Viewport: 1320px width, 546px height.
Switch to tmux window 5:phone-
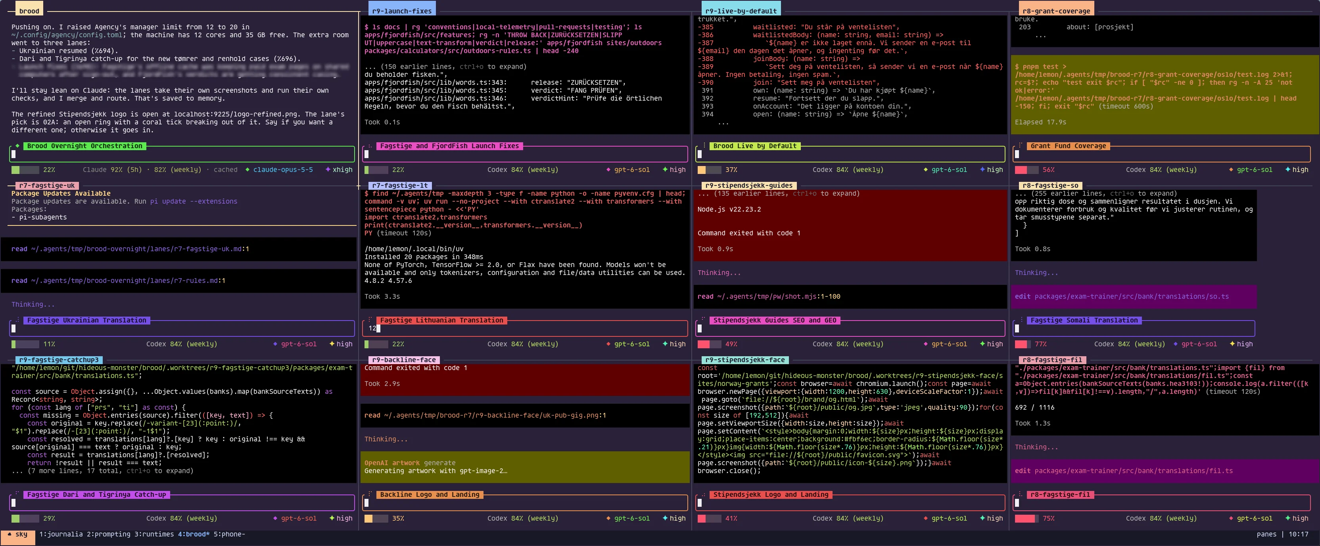pos(230,535)
